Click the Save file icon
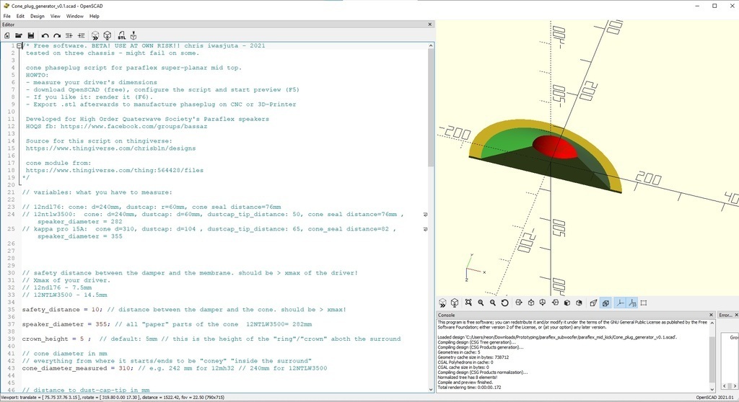The image size is (739, 402). [31, 35]
